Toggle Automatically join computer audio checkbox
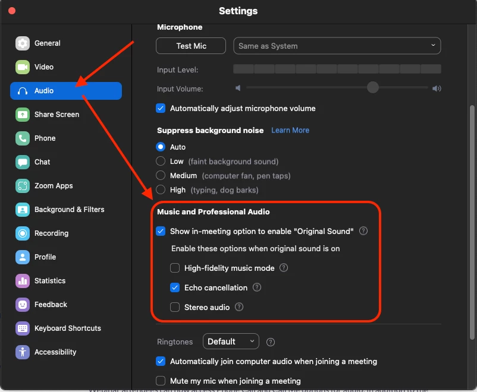 click(x=161, y=361)
